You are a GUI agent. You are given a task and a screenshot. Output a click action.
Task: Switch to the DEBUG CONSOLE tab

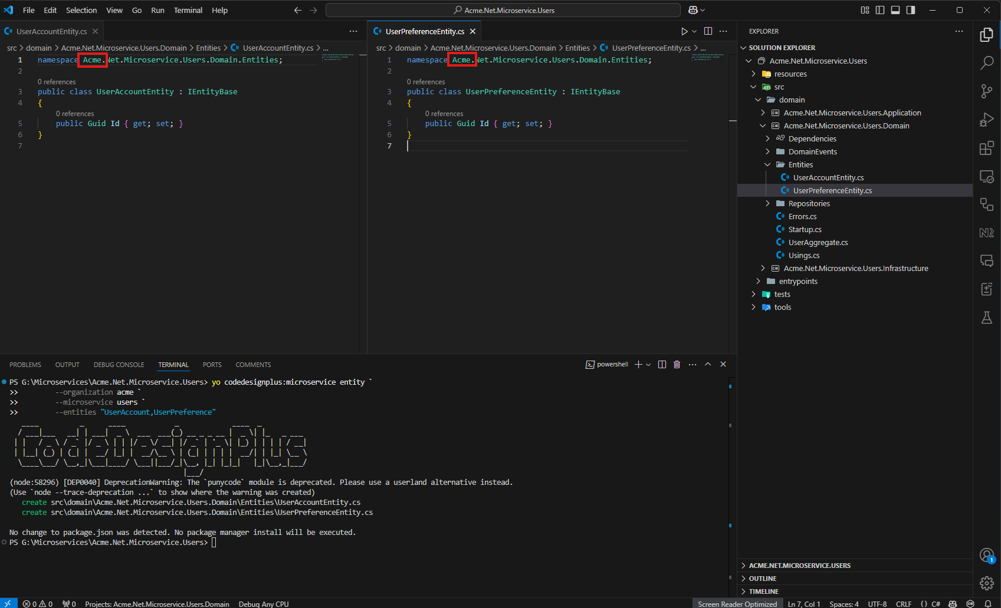119,365
